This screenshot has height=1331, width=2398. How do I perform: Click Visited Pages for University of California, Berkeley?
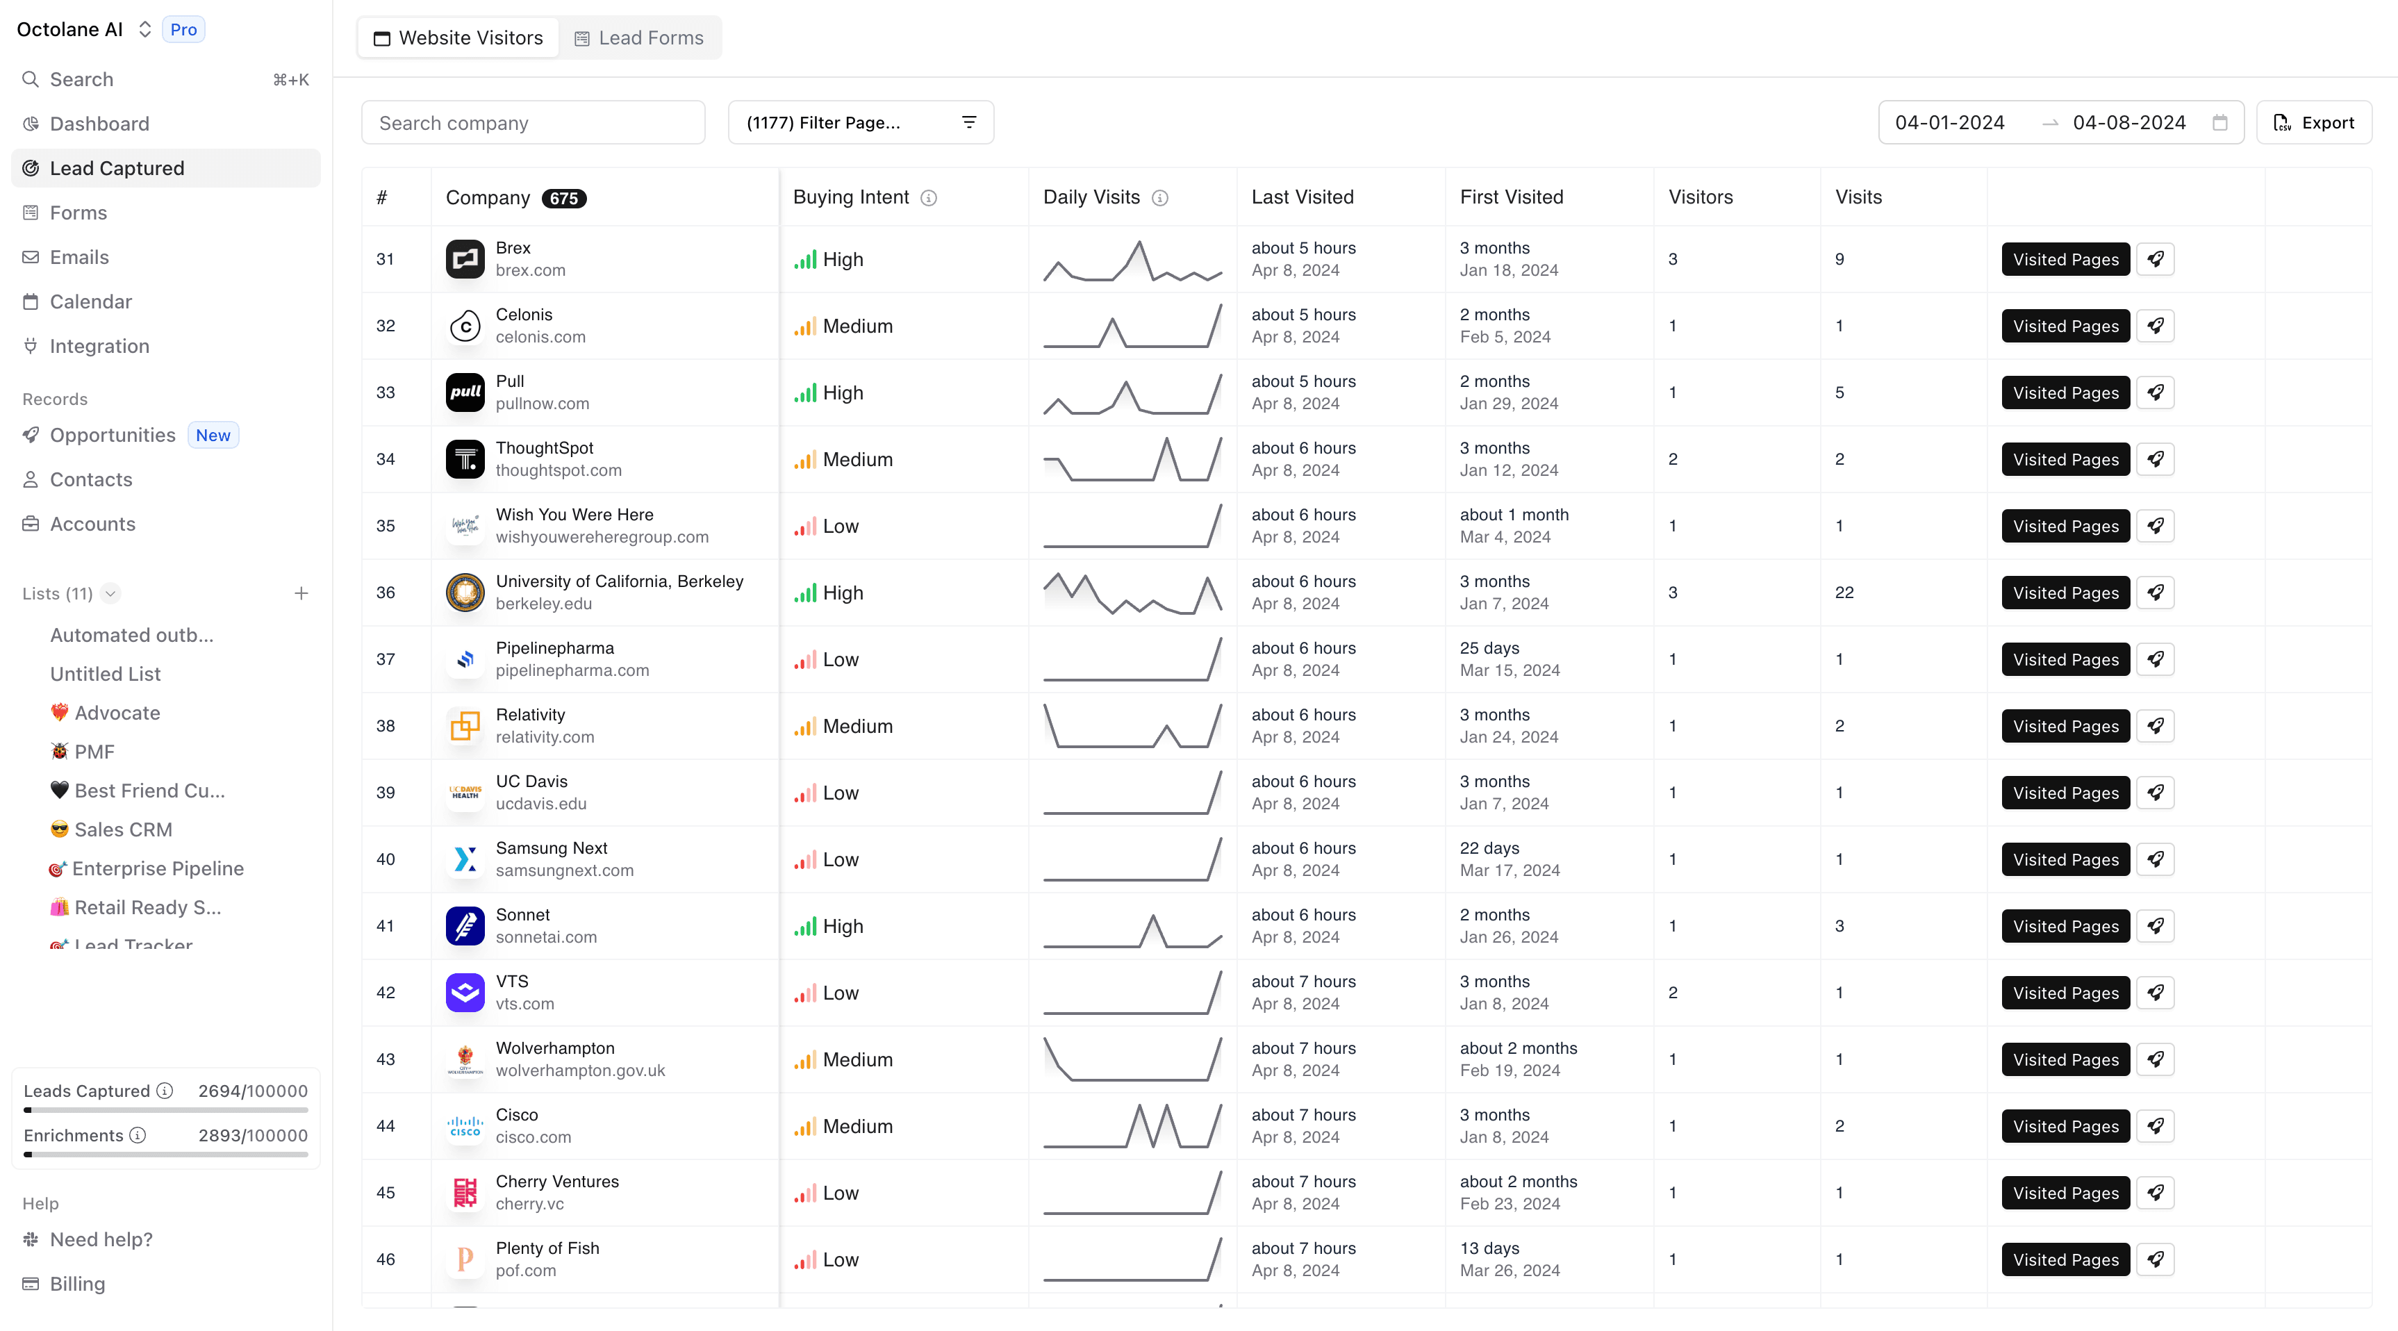[x=2065, y=592]
